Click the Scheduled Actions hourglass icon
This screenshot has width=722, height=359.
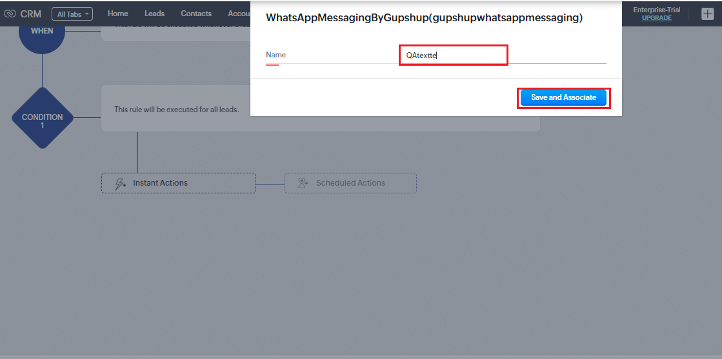303,183
